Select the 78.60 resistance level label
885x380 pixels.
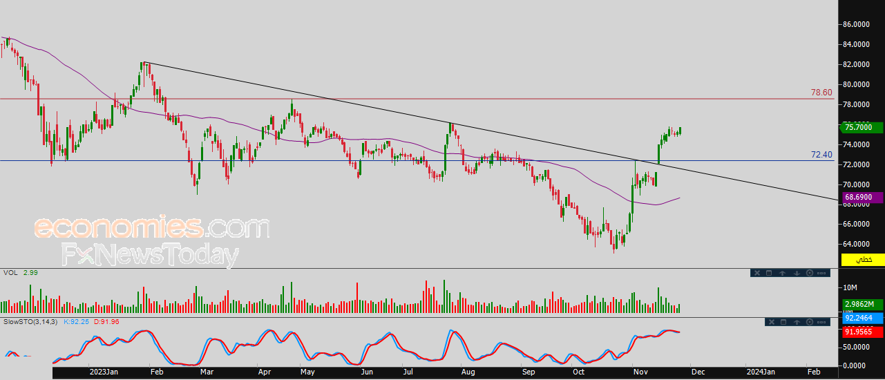[821, 92]
